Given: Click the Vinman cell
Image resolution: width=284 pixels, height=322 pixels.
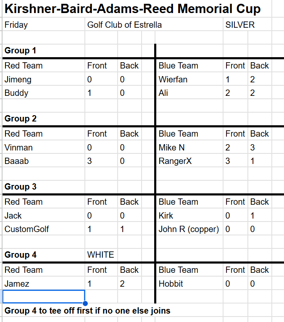Looking at the screenshot, I should pyautogui.click(x=18, y=148).
